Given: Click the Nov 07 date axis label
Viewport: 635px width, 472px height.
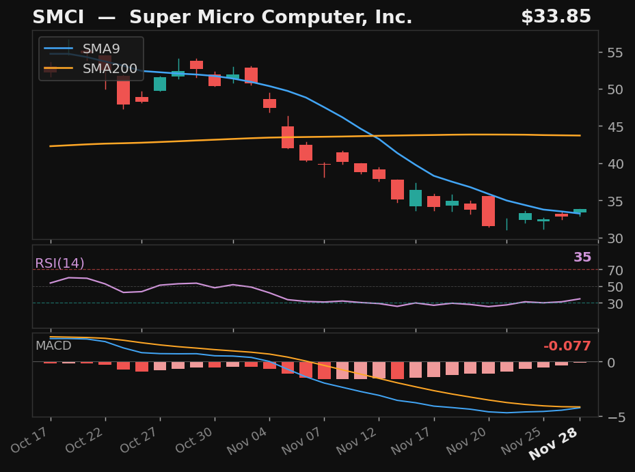Looking at the screenshot, I should pyautogui.click(x=301, y=441).
